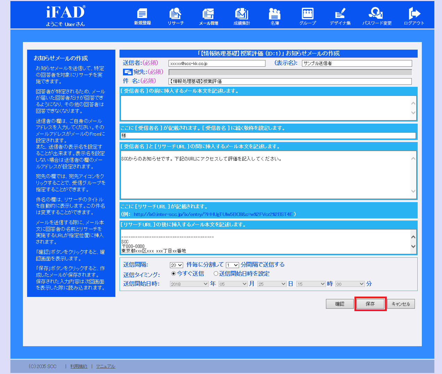Image resolution: width=442 pixels, height=374 pixels.
Task: Open the 成績集計 navigation icon
Action: tap(242, 16)
